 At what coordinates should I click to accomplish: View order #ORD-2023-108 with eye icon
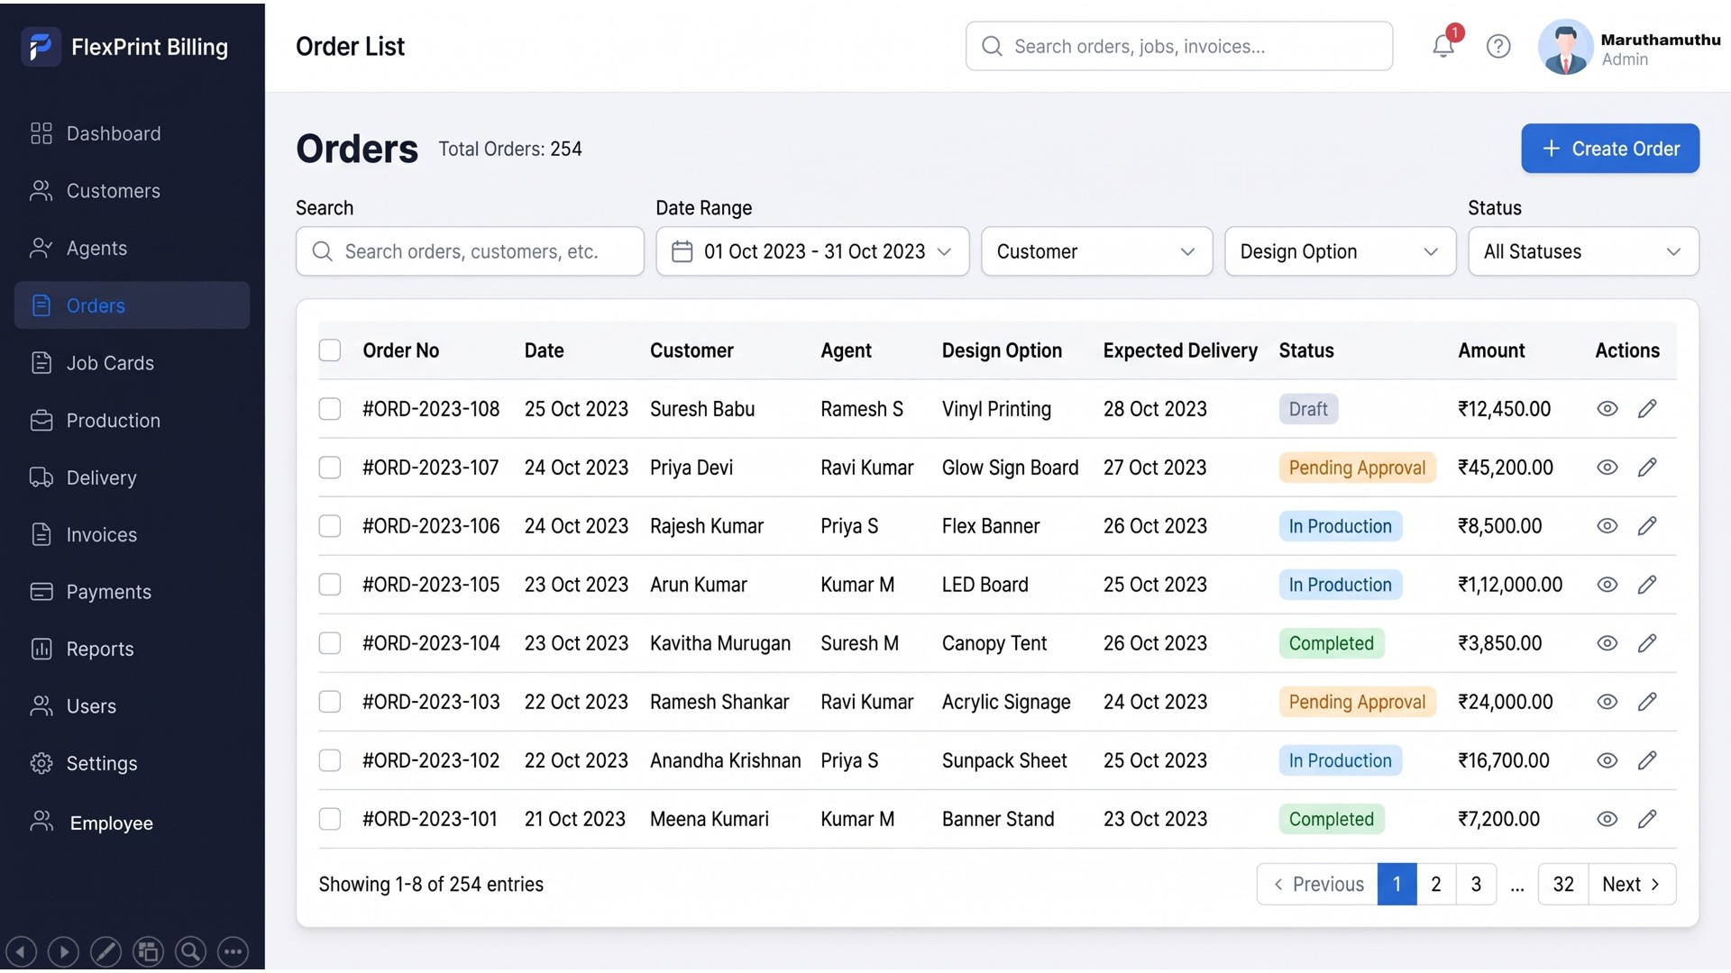click(x=1607, y=409)
